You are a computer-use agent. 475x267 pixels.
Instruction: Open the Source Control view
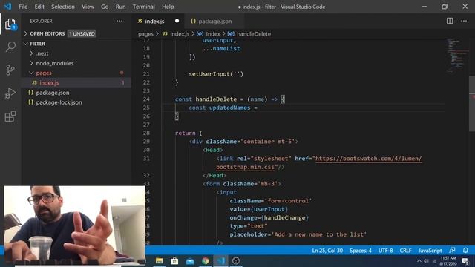10,70
